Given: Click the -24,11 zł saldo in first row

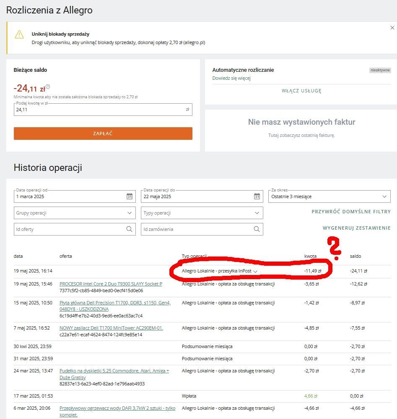Looking at the screenshot, I should (x=358, y=271).
